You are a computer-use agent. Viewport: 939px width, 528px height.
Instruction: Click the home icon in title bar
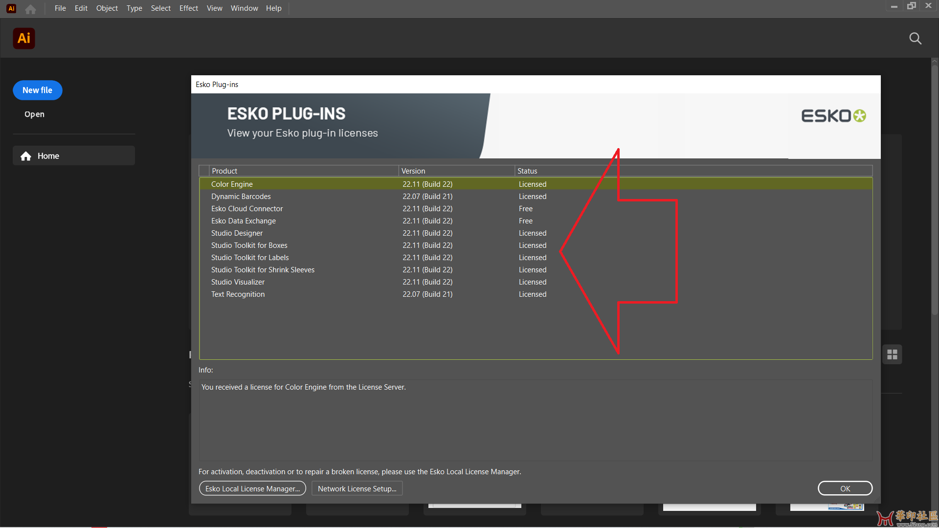click(x=30, y=9)
